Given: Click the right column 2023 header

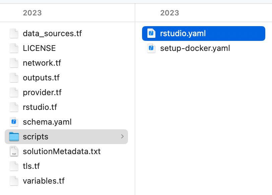Looking at the screenshot, I should point(169,13).
